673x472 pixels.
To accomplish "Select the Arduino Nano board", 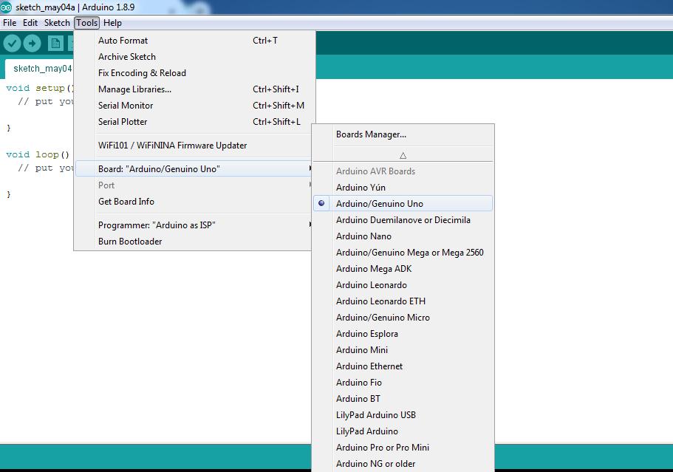I will tap(403, 236).
